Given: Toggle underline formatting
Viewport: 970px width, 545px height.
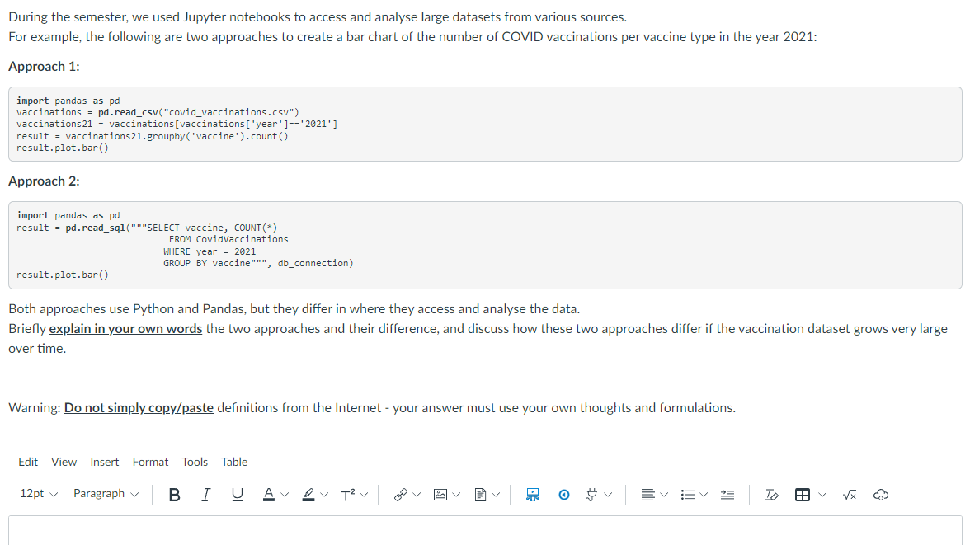Looking at the screenshot, I should coord(237,494).
